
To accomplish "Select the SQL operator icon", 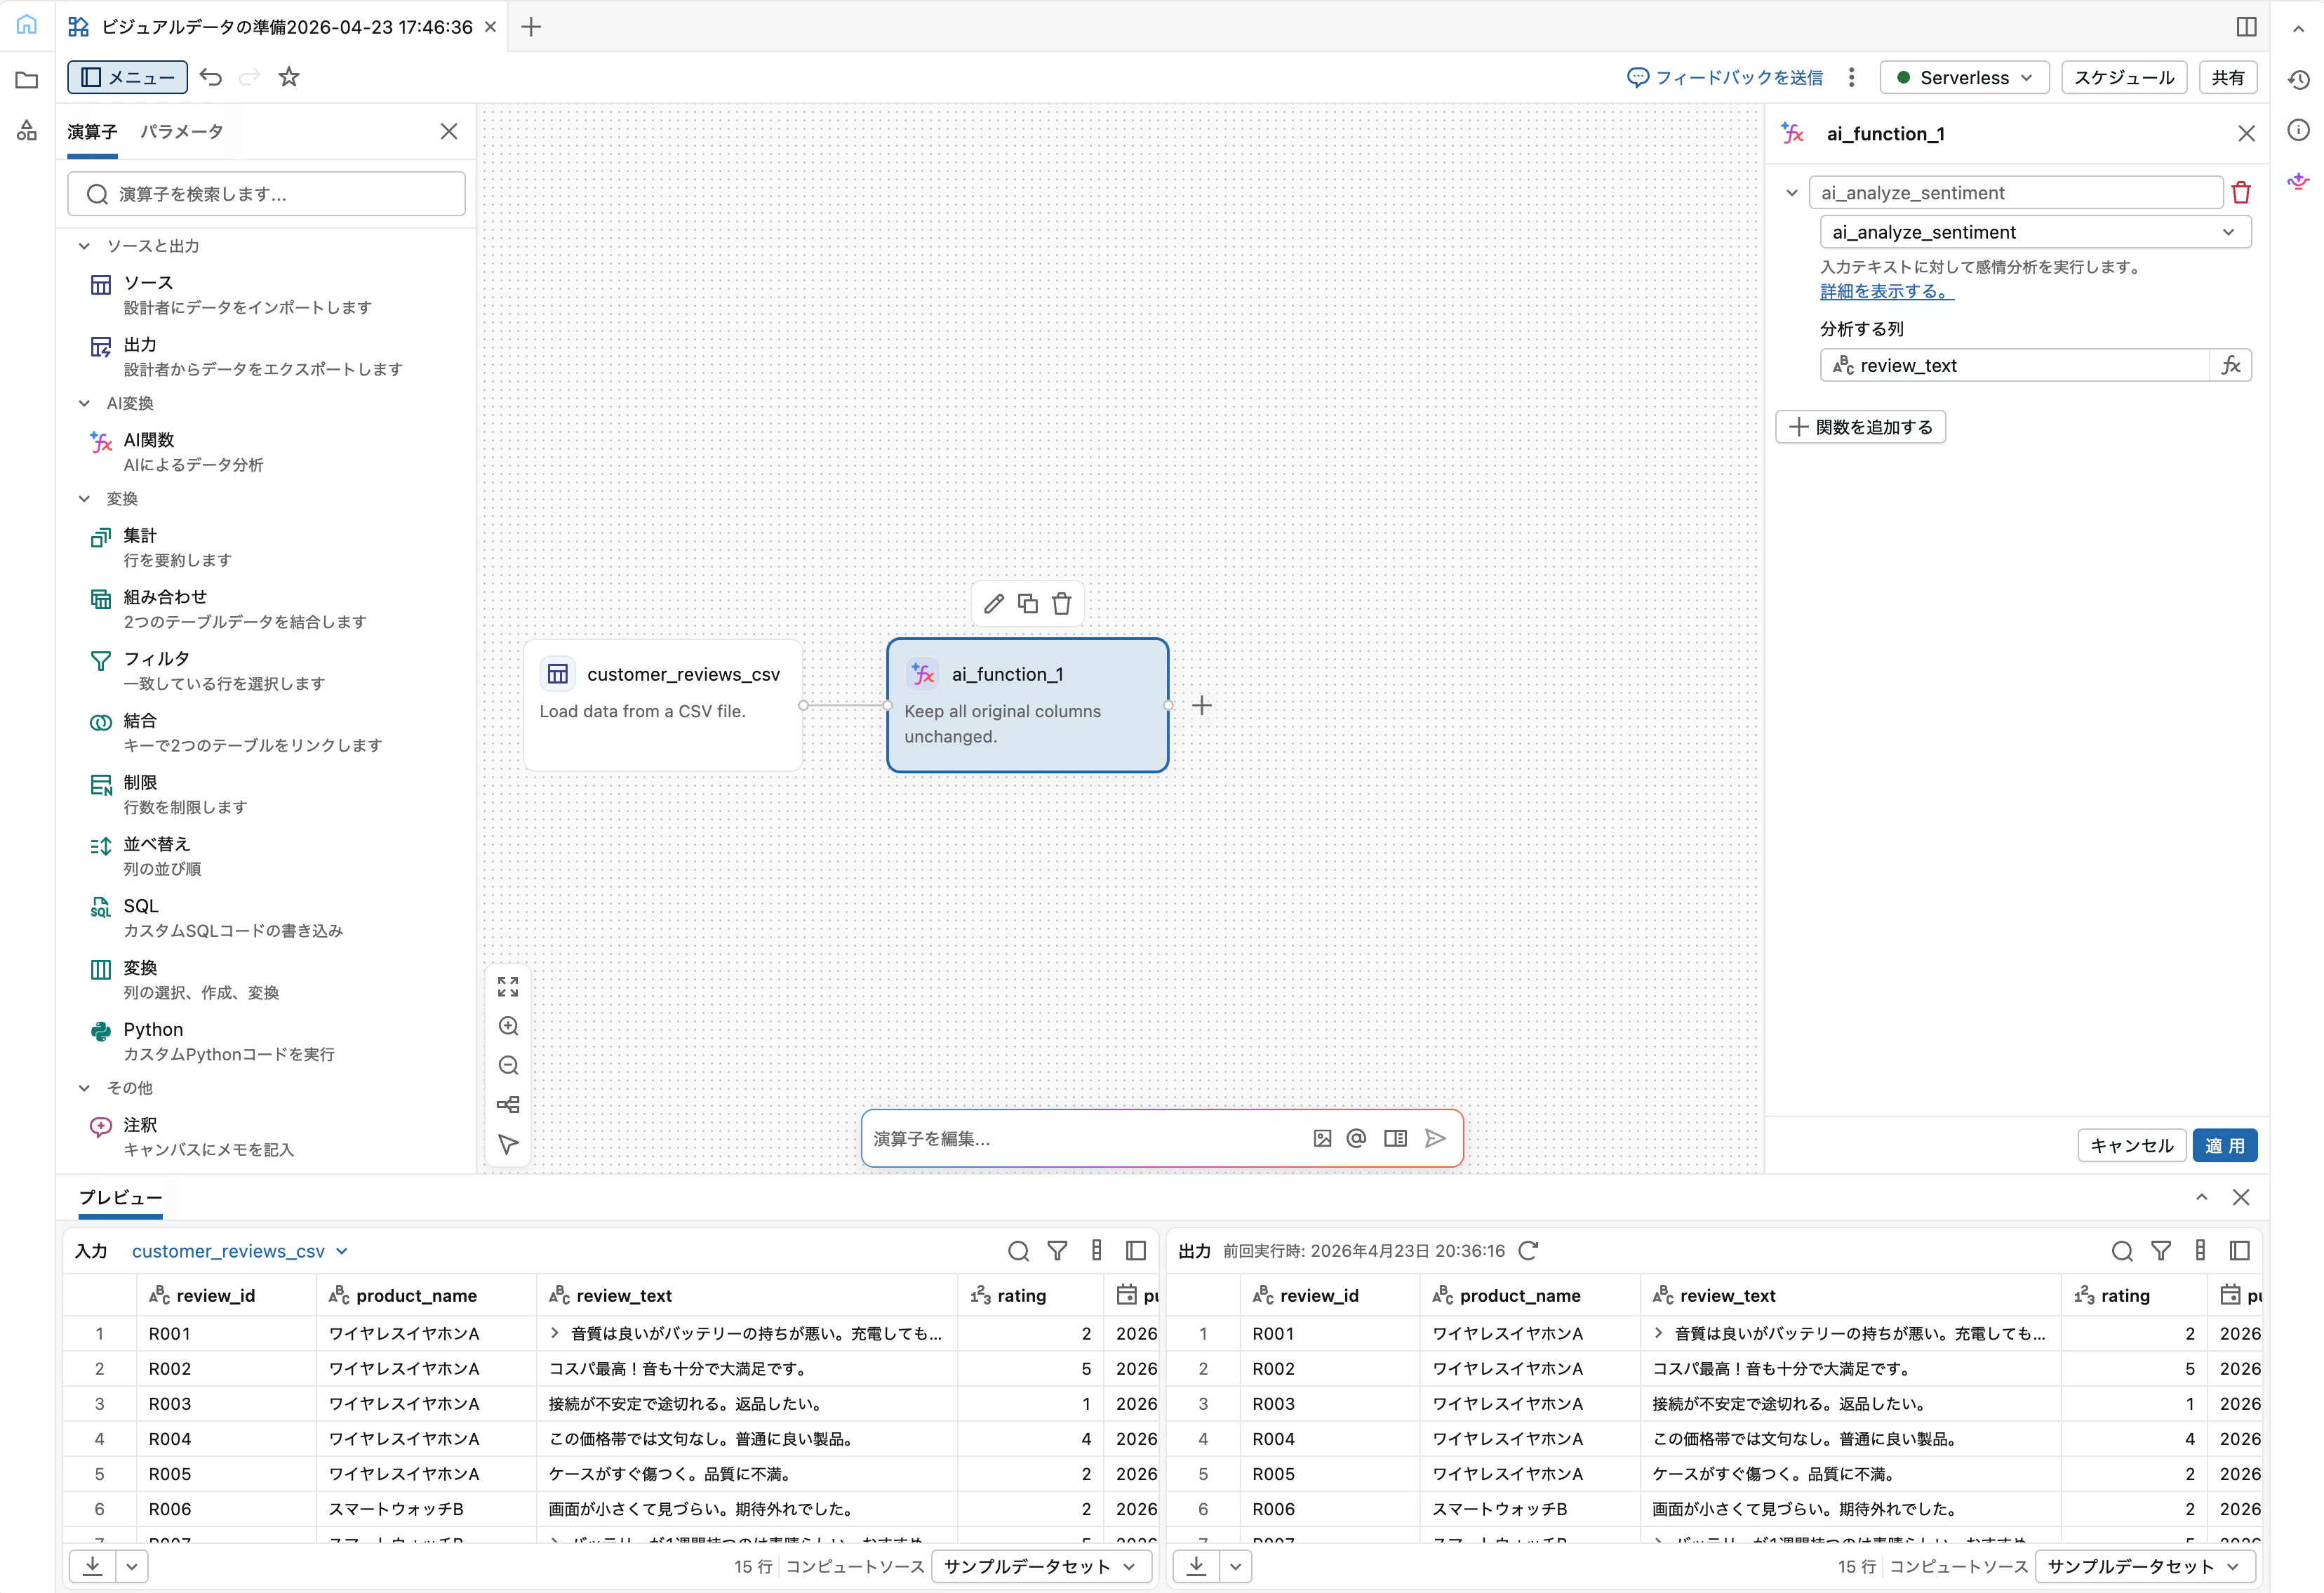I will click(x=101, y=907).
